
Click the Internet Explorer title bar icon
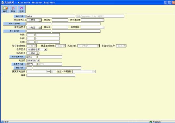(x=2, y=2)
